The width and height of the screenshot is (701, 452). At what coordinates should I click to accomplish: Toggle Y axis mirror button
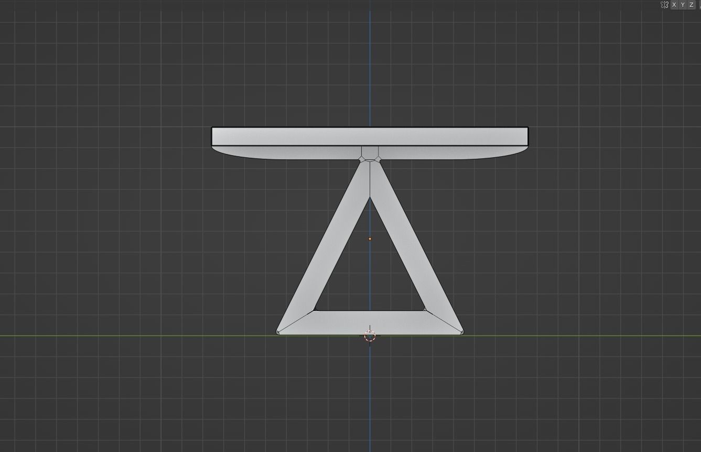tap(683, 5)
